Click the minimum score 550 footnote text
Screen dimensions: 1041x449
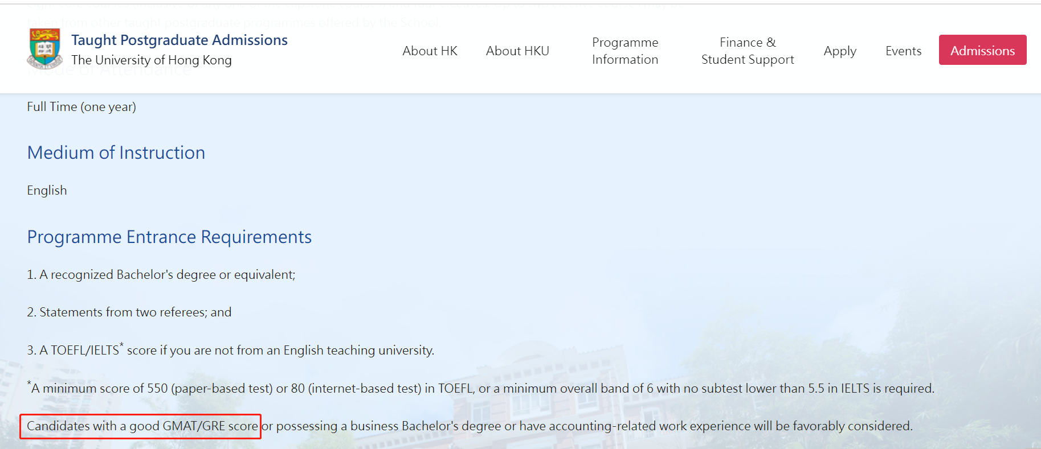[x=481, y=389]
